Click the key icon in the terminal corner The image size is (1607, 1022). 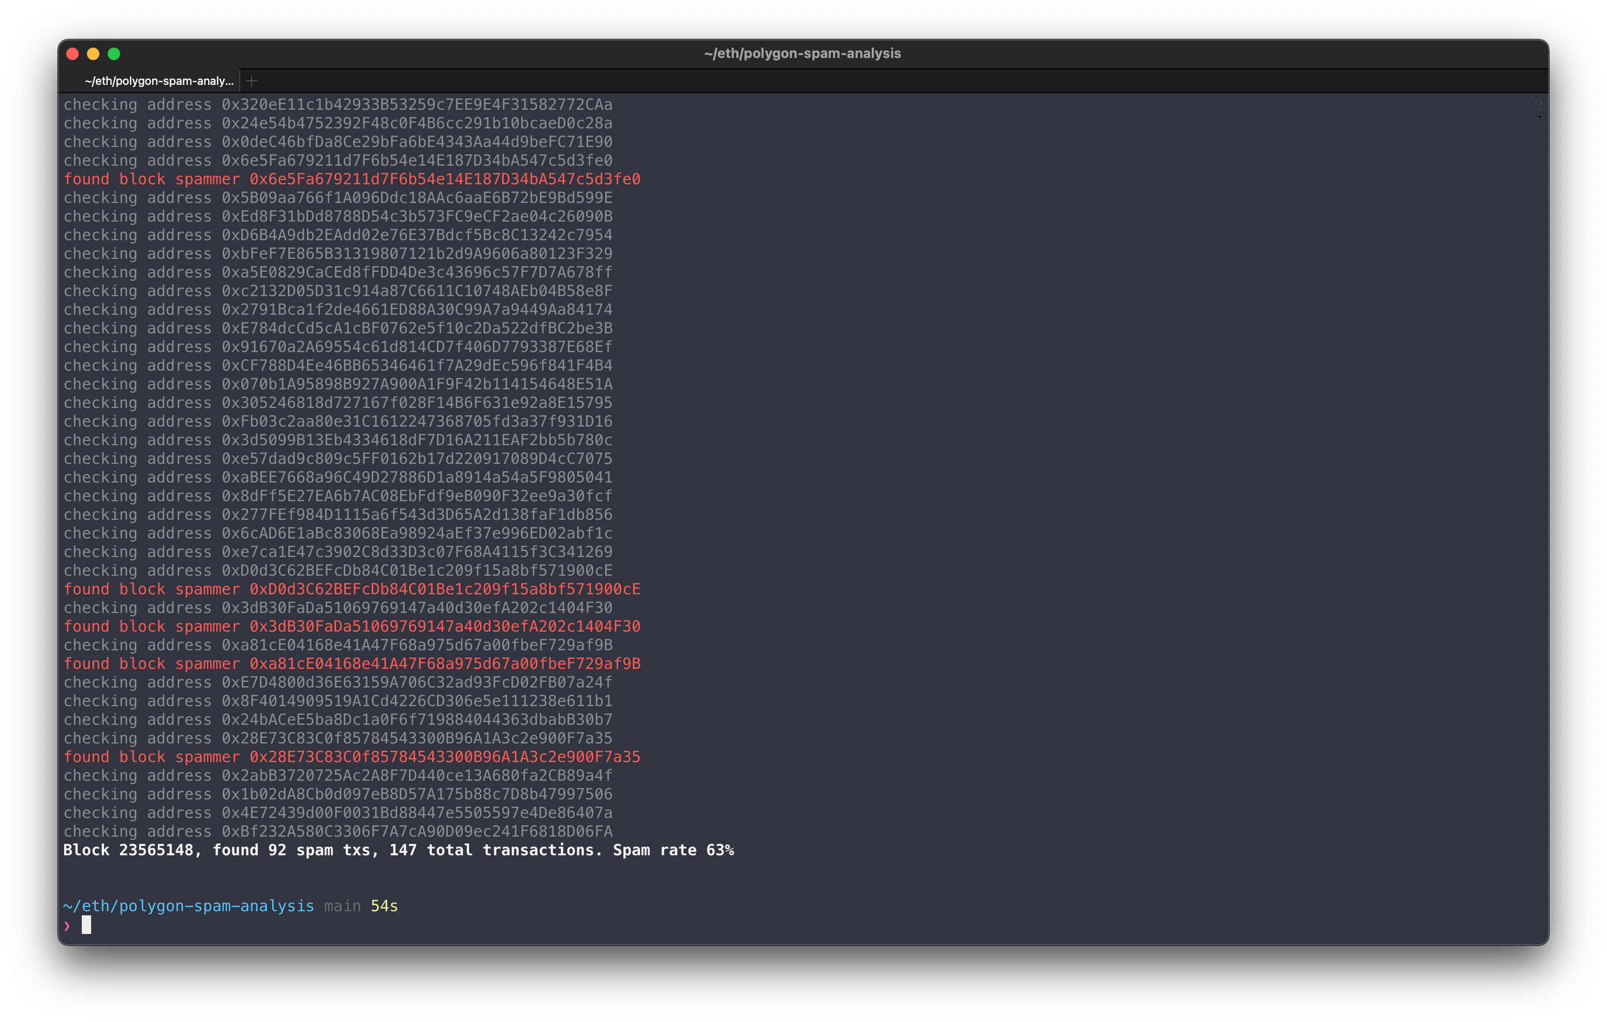[x=1538, y=110]
